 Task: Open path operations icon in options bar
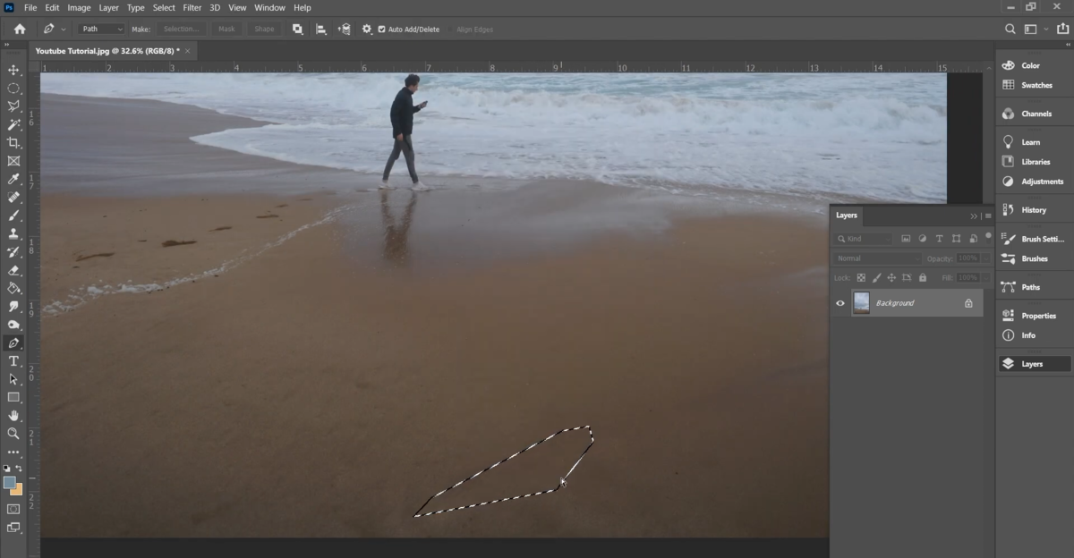click(297, 29)
